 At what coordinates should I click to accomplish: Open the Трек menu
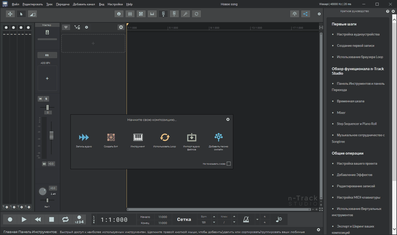point(49,4)
